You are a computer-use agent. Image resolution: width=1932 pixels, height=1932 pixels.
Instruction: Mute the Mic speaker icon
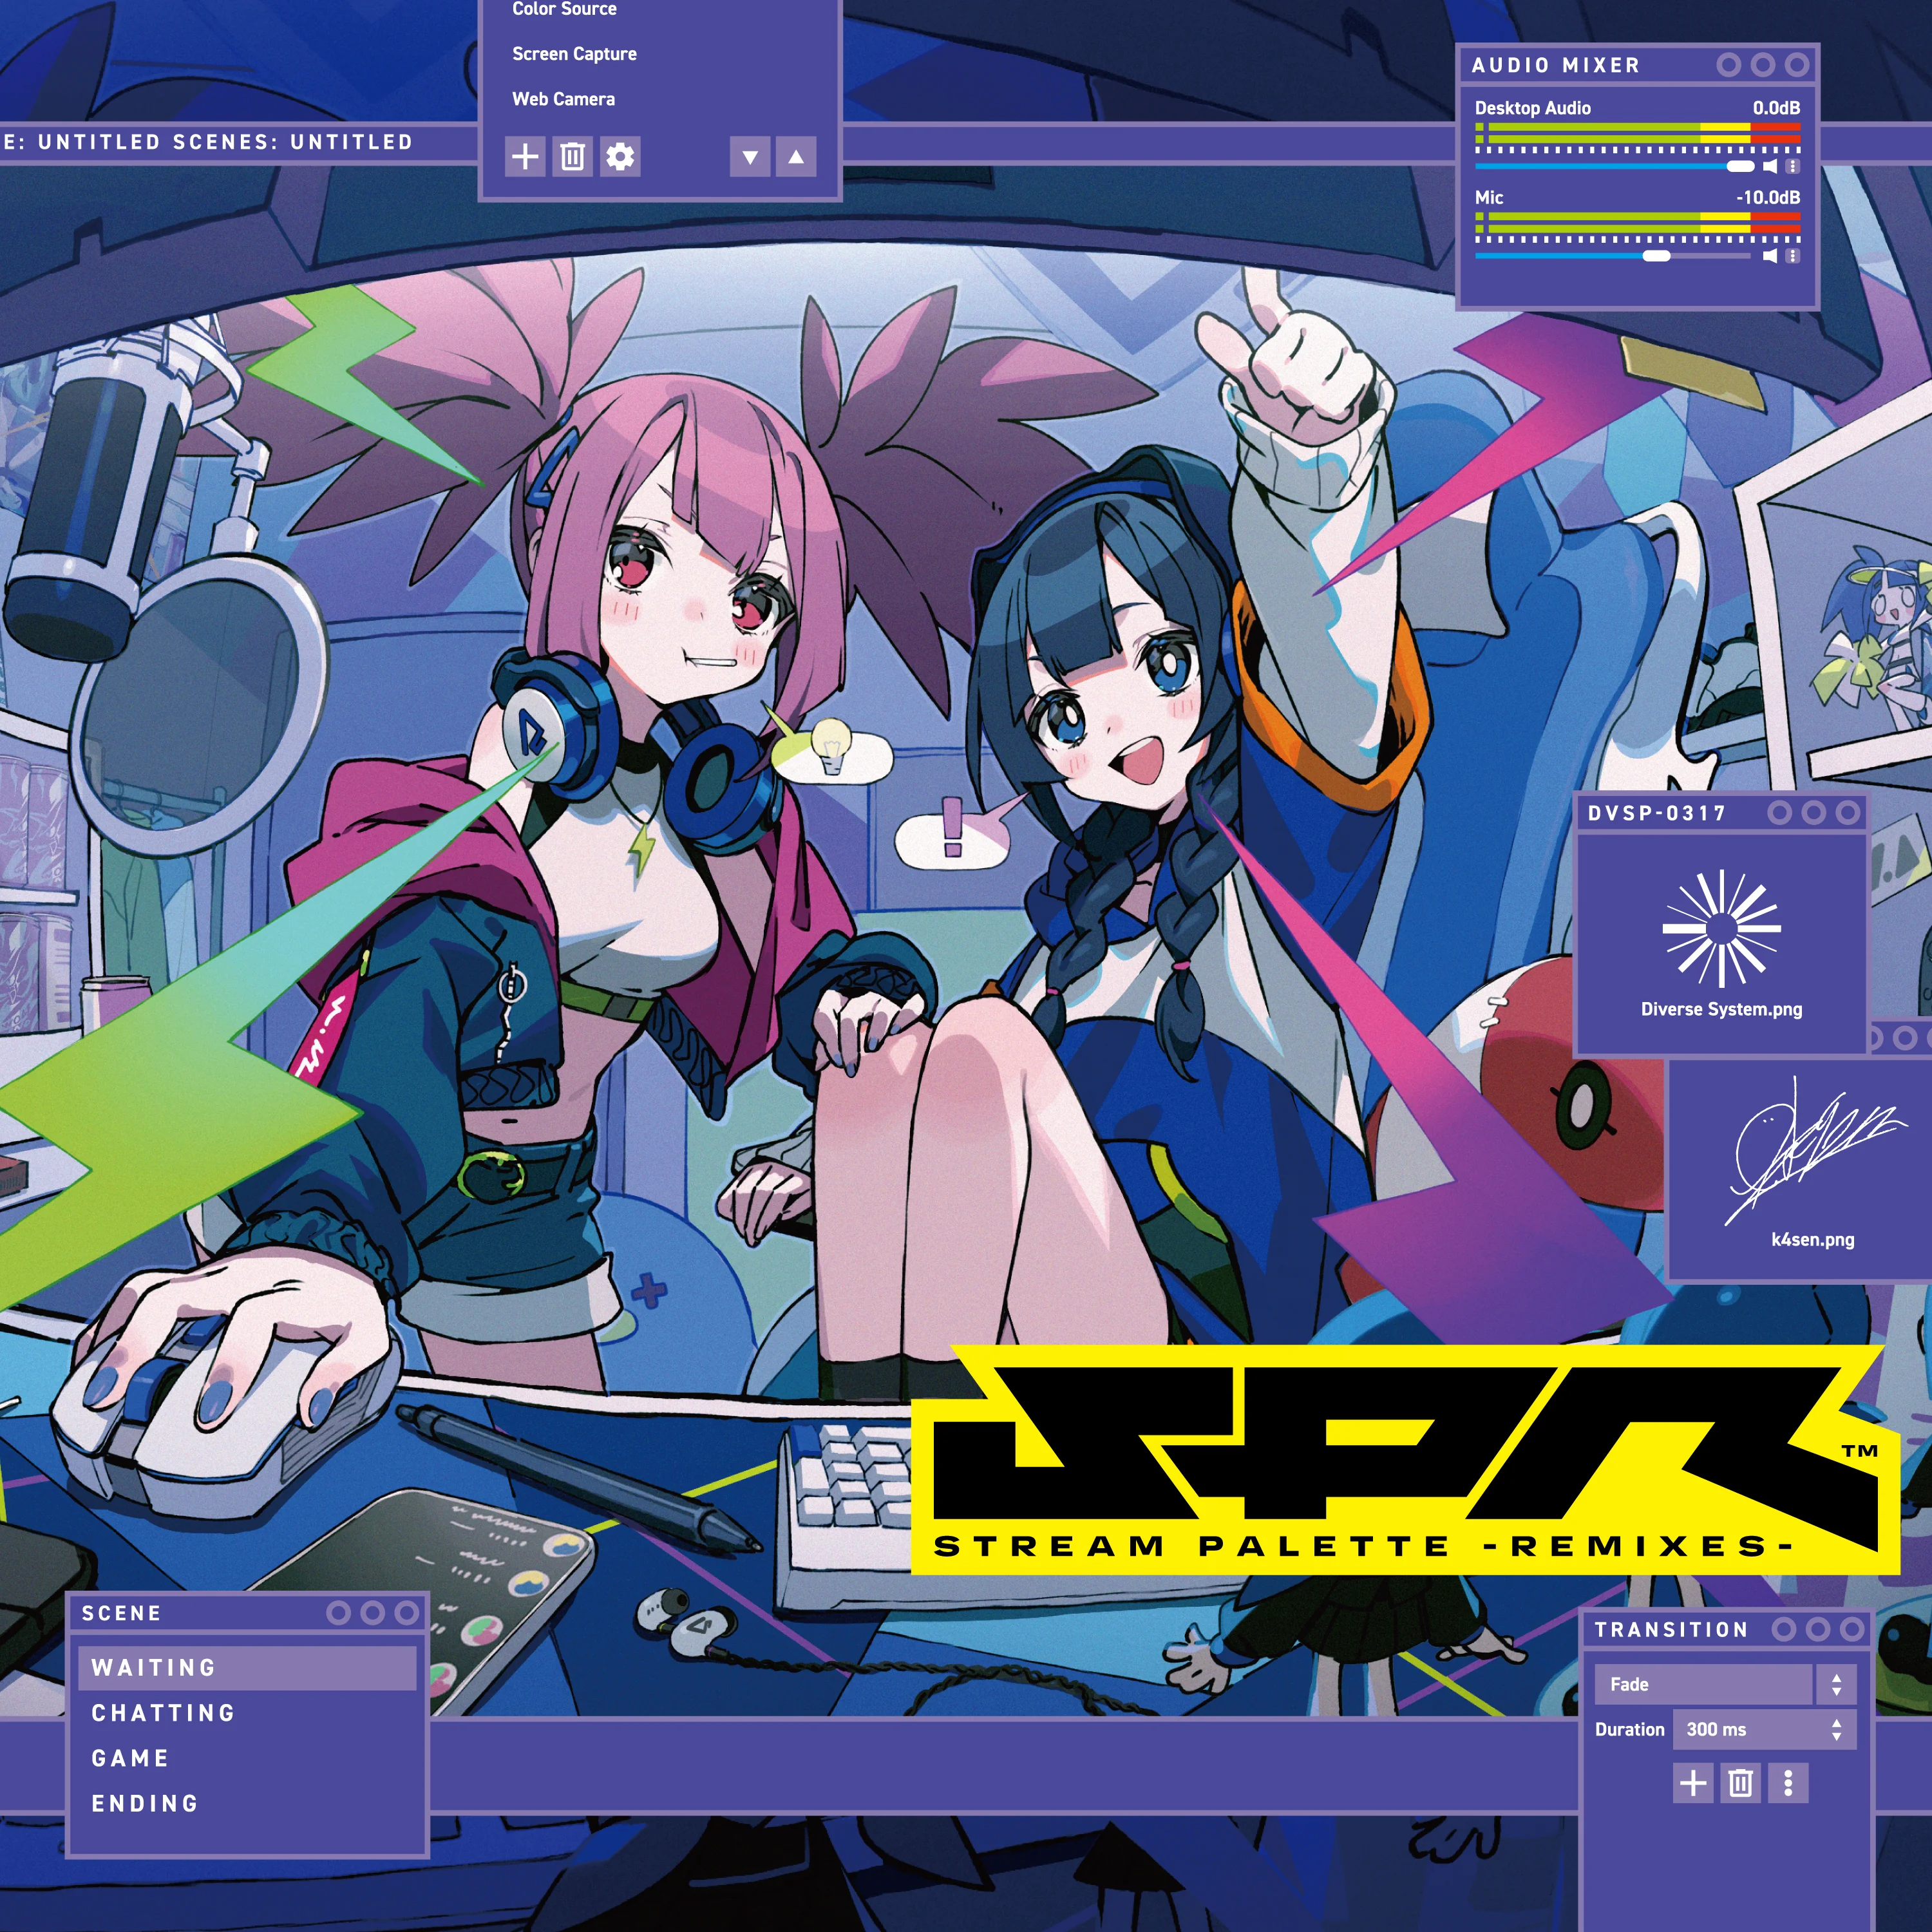pyautogui.click(x=1770, y=256)
